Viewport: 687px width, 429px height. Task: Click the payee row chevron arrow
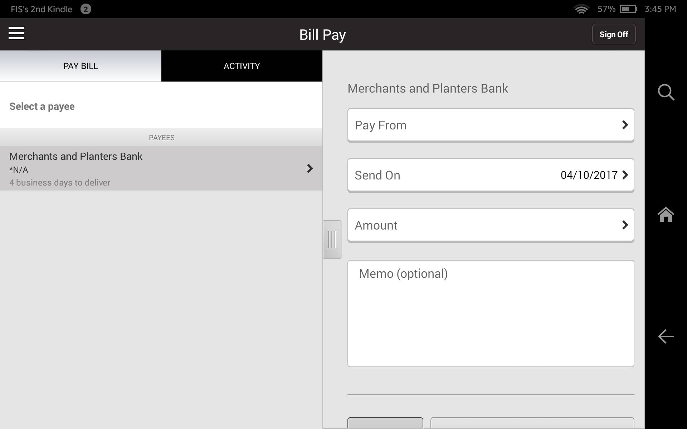tap(310, 168)
